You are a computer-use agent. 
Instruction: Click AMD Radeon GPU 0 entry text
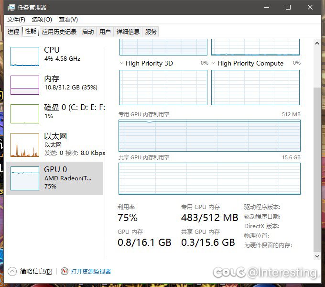point(68,178)
